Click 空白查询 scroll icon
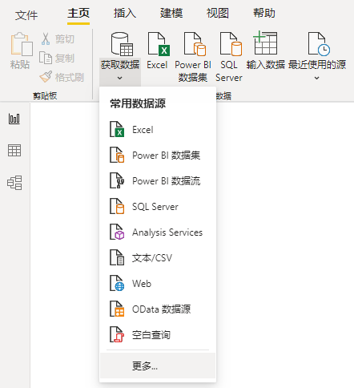Image resolution: width=354 pixels, height=388 pixels. 117,334
